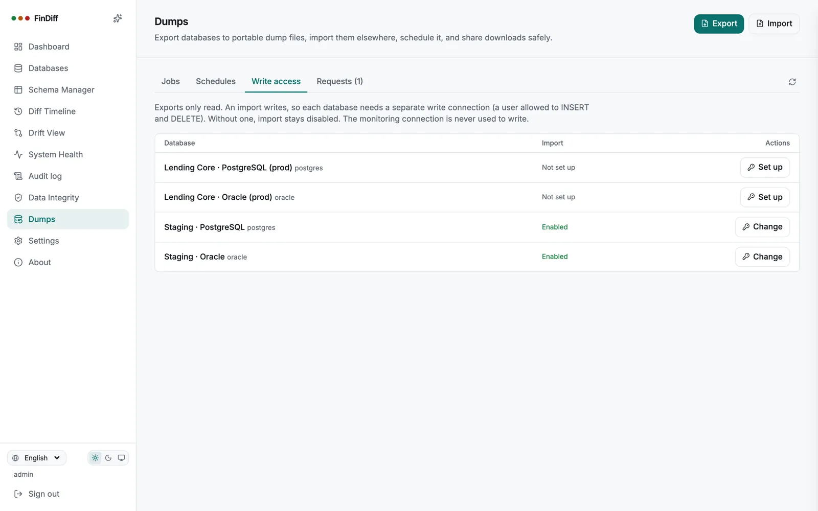818x511 pixels.
Task: Click Staging · Oracle database name
Action: pos(194,257)
